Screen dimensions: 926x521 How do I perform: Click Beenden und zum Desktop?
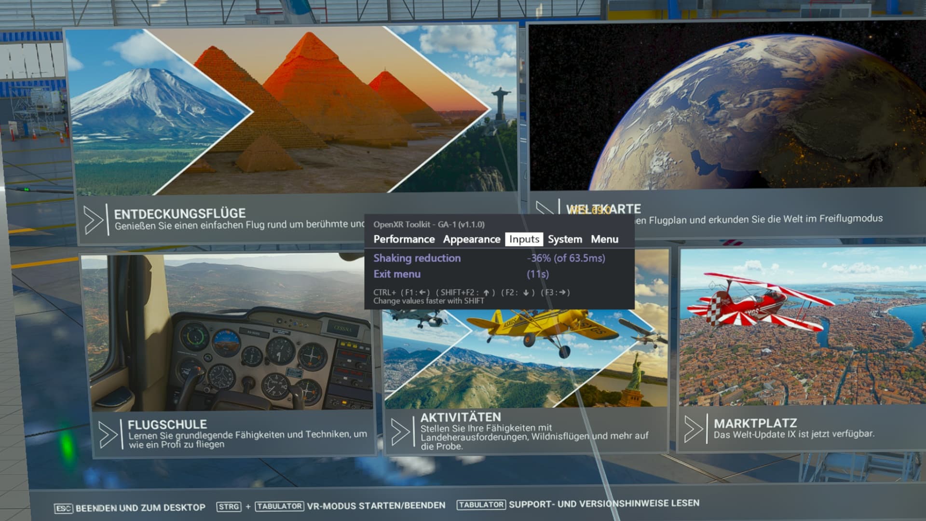pyautogui.click(x=140, y=507)
